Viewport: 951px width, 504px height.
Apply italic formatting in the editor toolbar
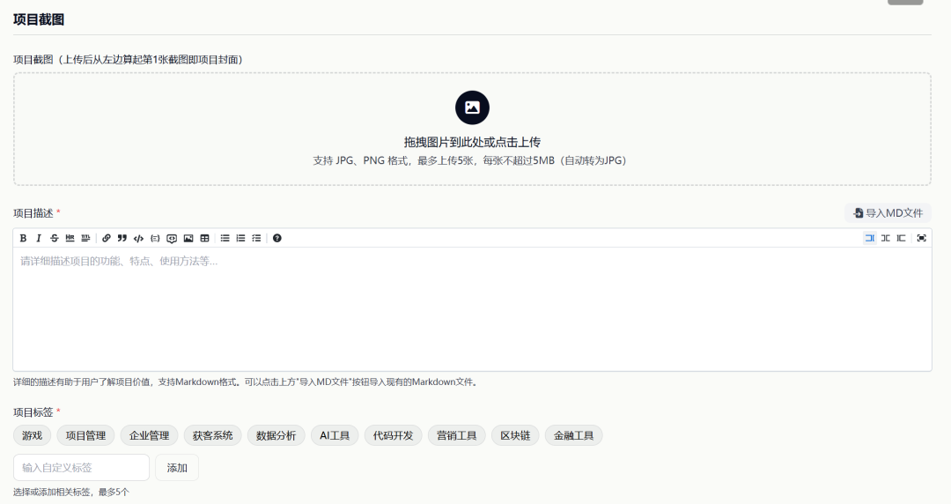click(38, 238)
